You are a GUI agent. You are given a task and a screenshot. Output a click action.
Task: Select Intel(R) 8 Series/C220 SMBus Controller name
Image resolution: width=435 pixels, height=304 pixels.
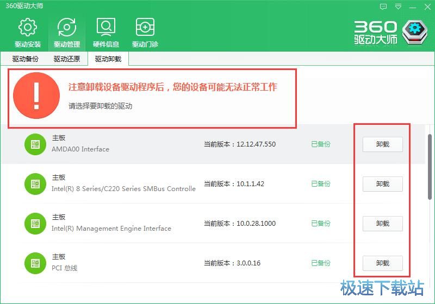[x=124, y=189]
